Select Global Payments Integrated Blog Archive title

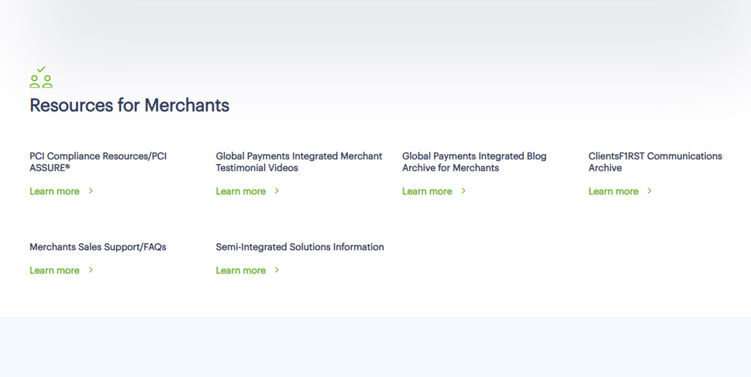pyautogui.click(x=474, y=162)
